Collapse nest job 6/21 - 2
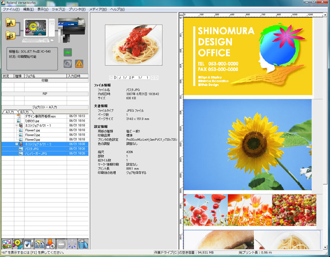 point(16,144)
